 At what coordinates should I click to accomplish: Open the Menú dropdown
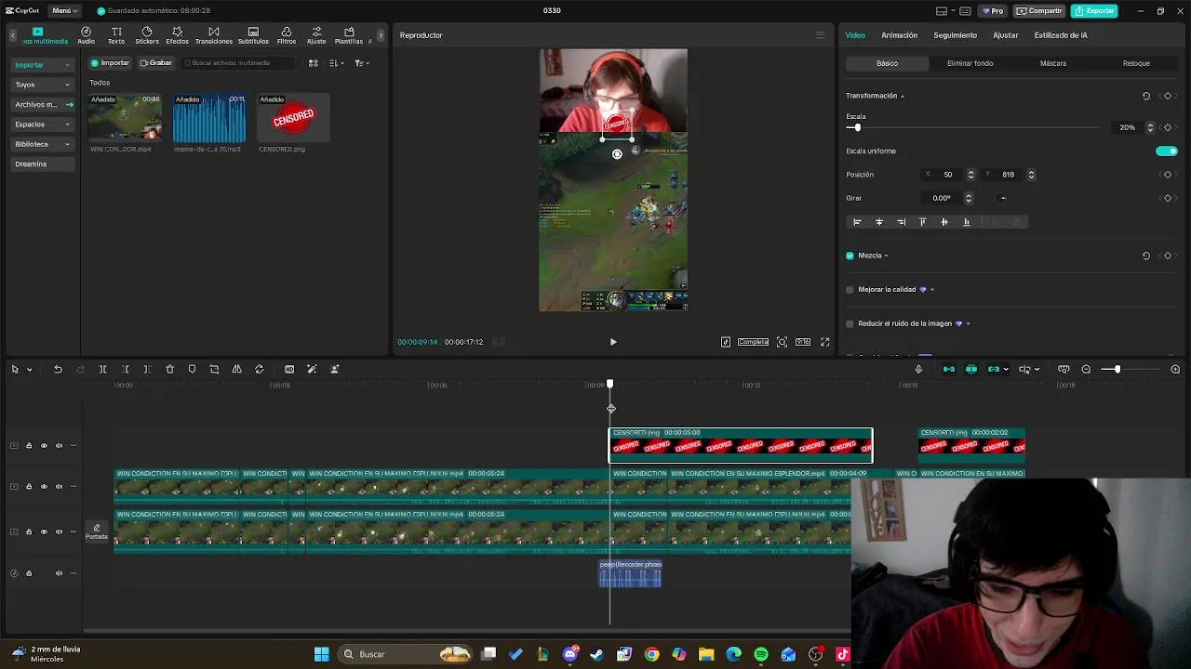tap(64, 10)
